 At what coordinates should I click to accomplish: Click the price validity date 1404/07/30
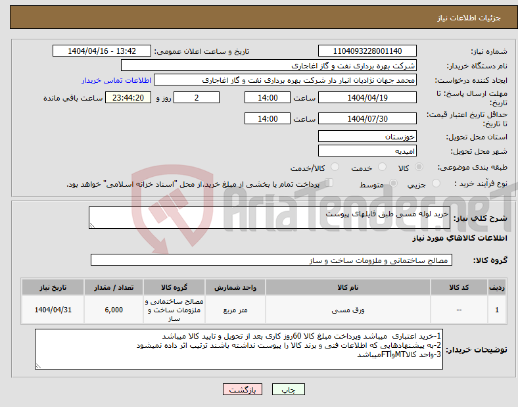[367, 118]
